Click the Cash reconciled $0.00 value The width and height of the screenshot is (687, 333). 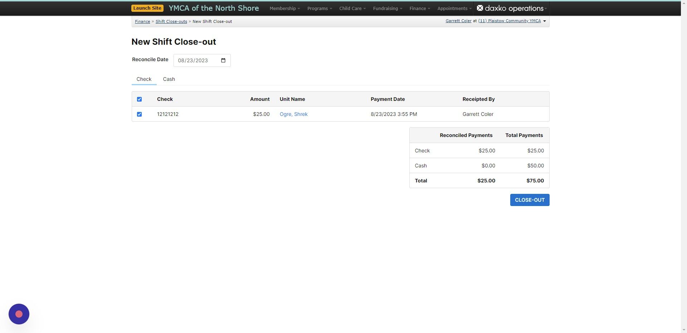pyautogui.click(x=488, y=166)
